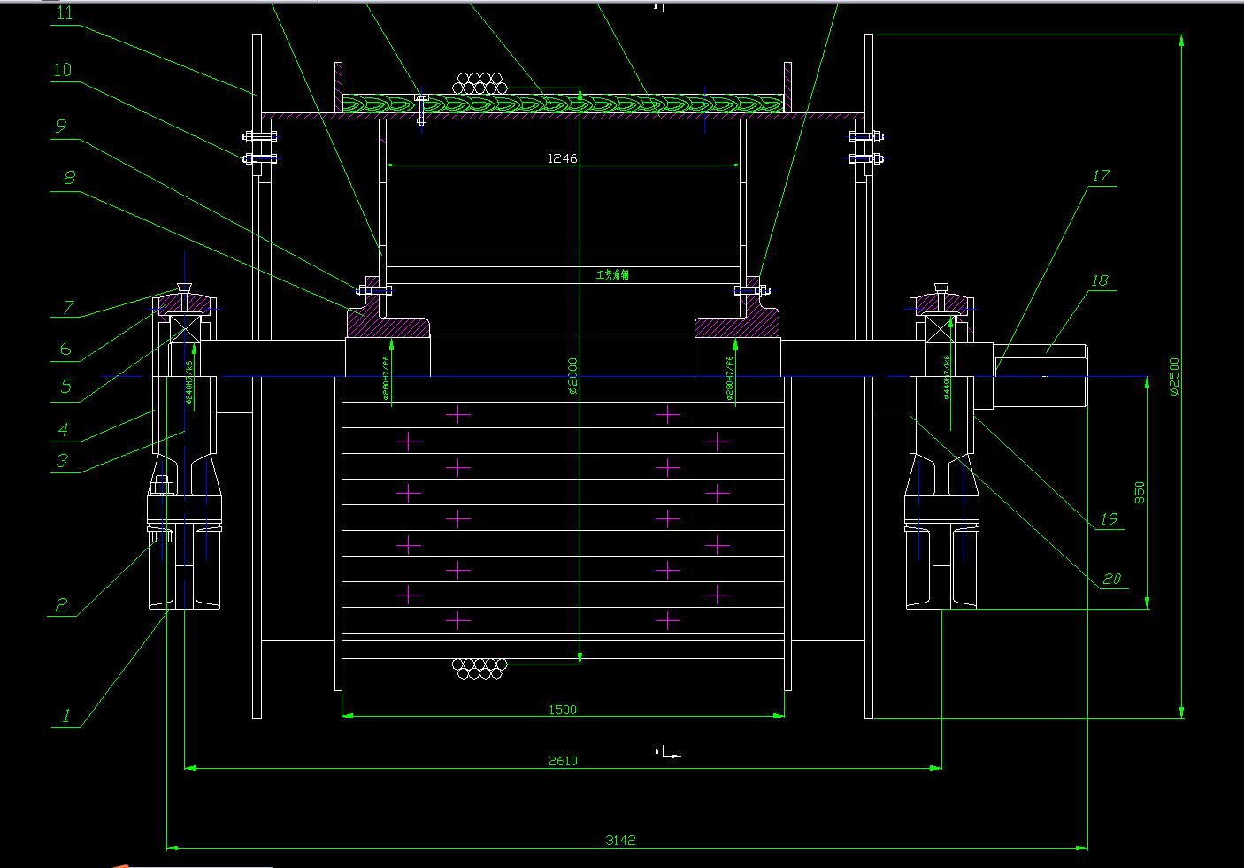The width and height of the screenshot is (1244, 868).
Task: Select the 1500 dimension text
Action: pyautogui.click(x=563, y=709)
